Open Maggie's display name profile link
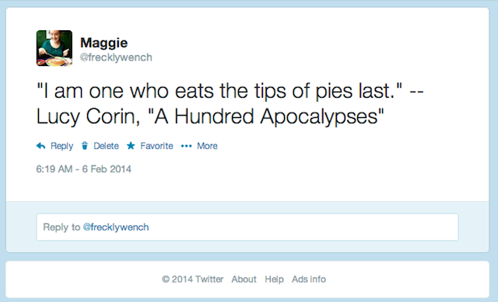The width and height of the screenshot is (498, 302). tap(103, 43)
